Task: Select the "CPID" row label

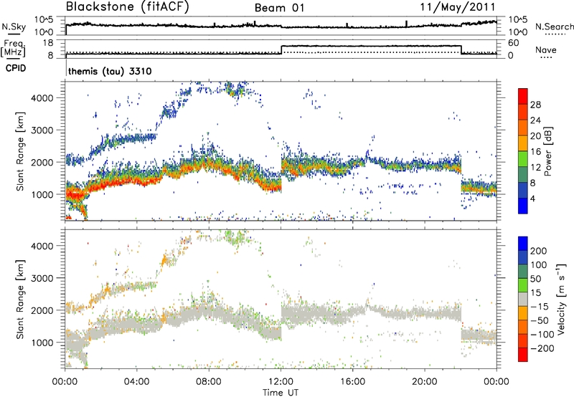Action: point(16,68)
